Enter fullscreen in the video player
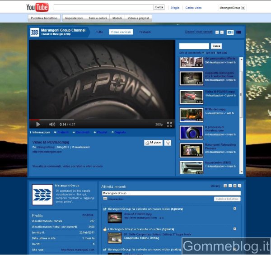This screenshot has height=255, width=271. pos(169,125)
